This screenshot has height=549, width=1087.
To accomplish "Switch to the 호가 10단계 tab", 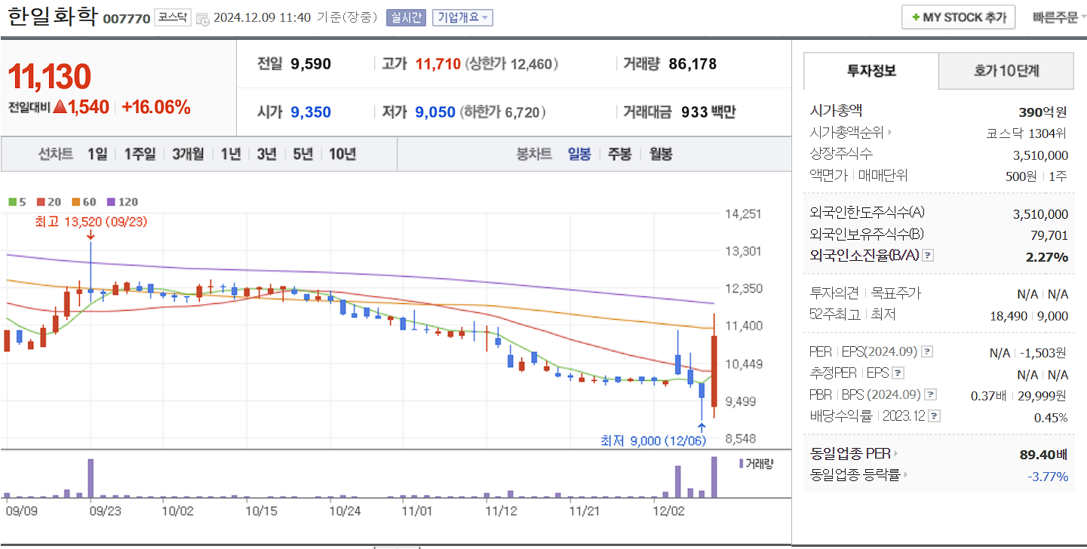I will click(x=1006, y=70).
